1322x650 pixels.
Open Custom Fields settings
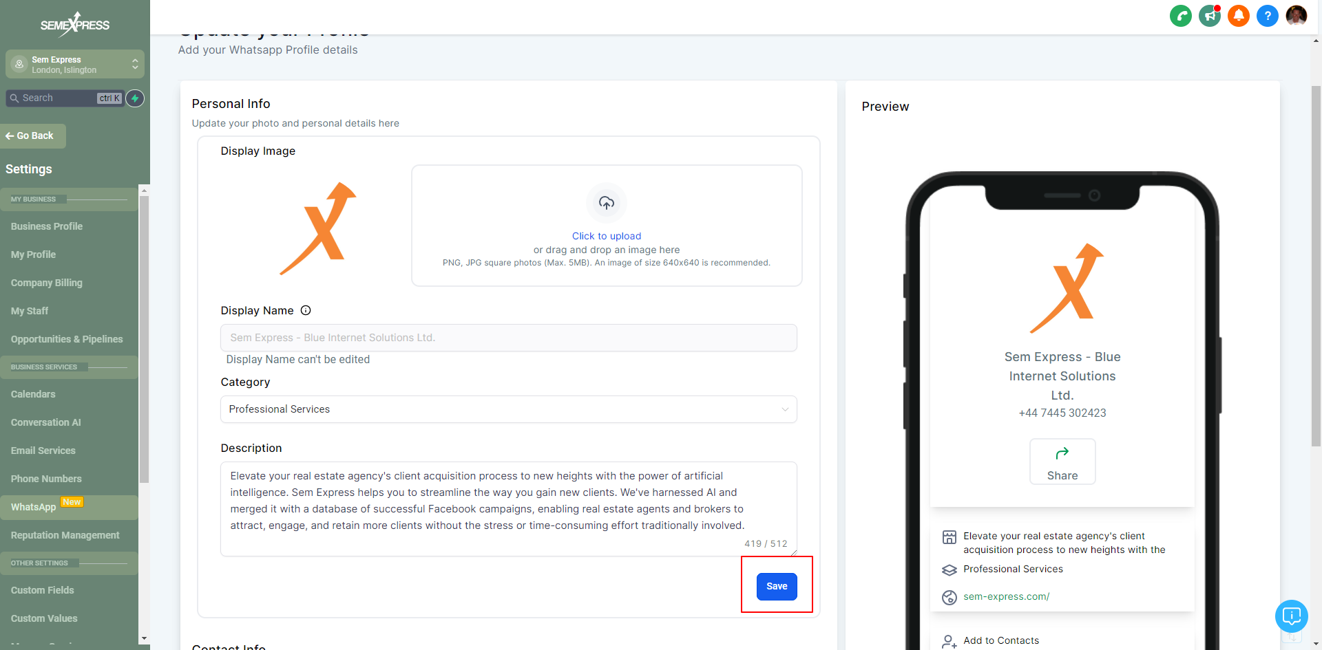(43, 590)
